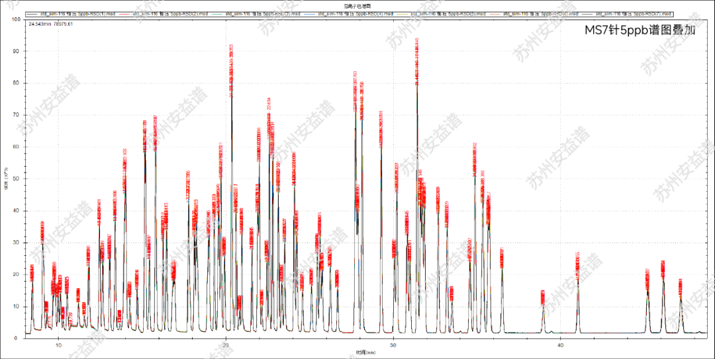The height and width of the screenshot is (359, 715).
Task: Click the 40 tick on the time axis
Action: pyautogui.click(x=561, y=344)
